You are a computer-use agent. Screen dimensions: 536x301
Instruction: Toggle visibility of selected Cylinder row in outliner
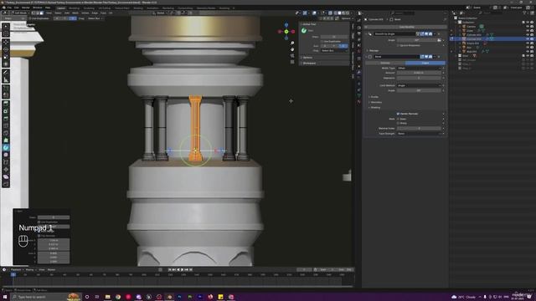[x=528, y=39]
